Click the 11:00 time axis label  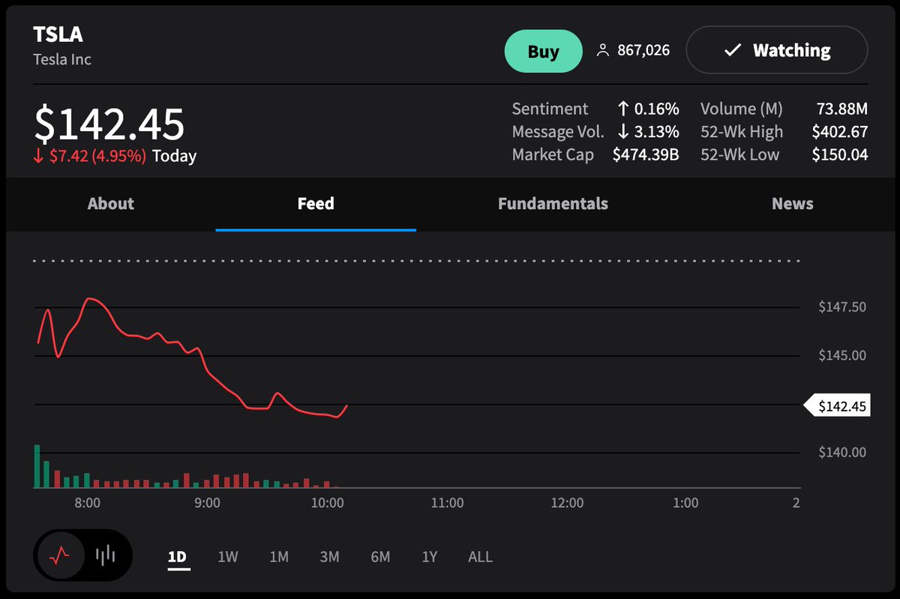448,503
